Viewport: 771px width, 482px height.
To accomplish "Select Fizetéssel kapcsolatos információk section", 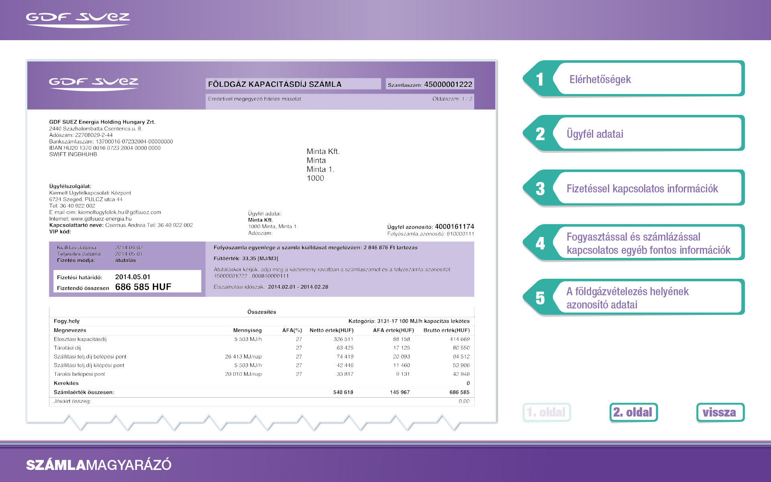I will coord(634,188).
